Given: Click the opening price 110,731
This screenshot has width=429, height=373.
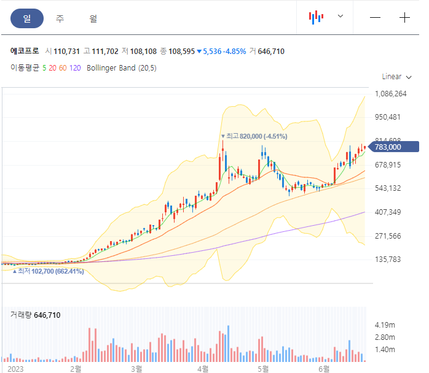Looking at the screenshot, I should pyautogui.click(x=66, y=52).
